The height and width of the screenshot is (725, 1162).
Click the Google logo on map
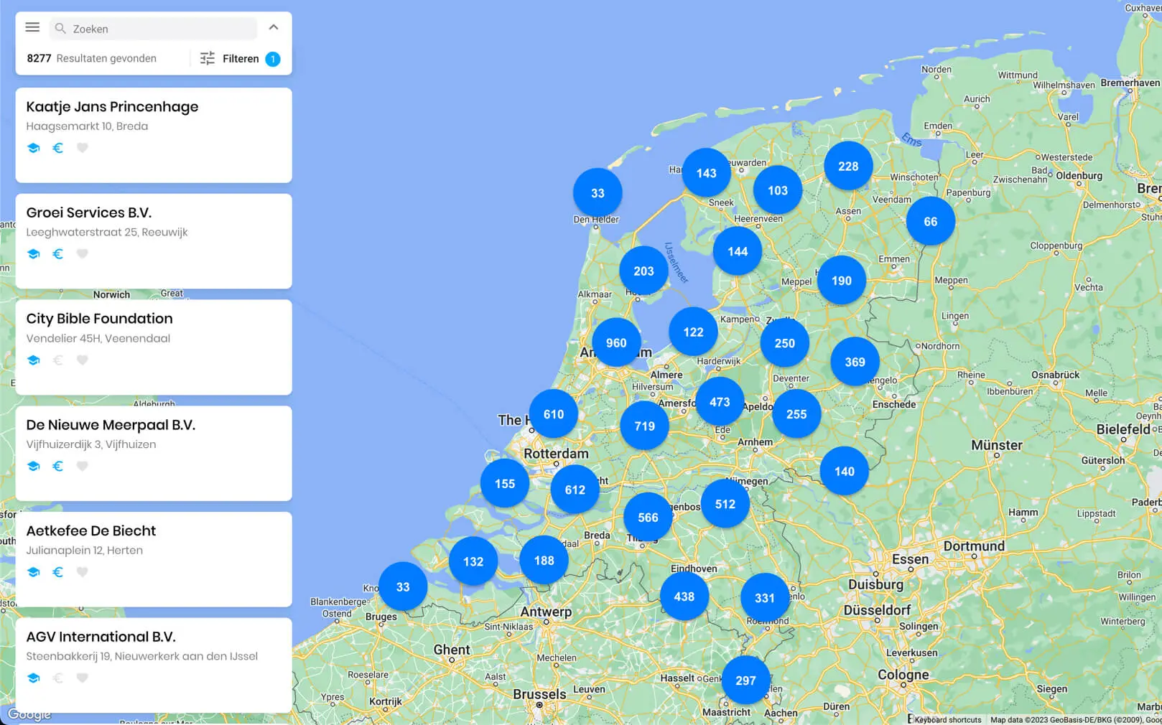[x=29, y=714]
